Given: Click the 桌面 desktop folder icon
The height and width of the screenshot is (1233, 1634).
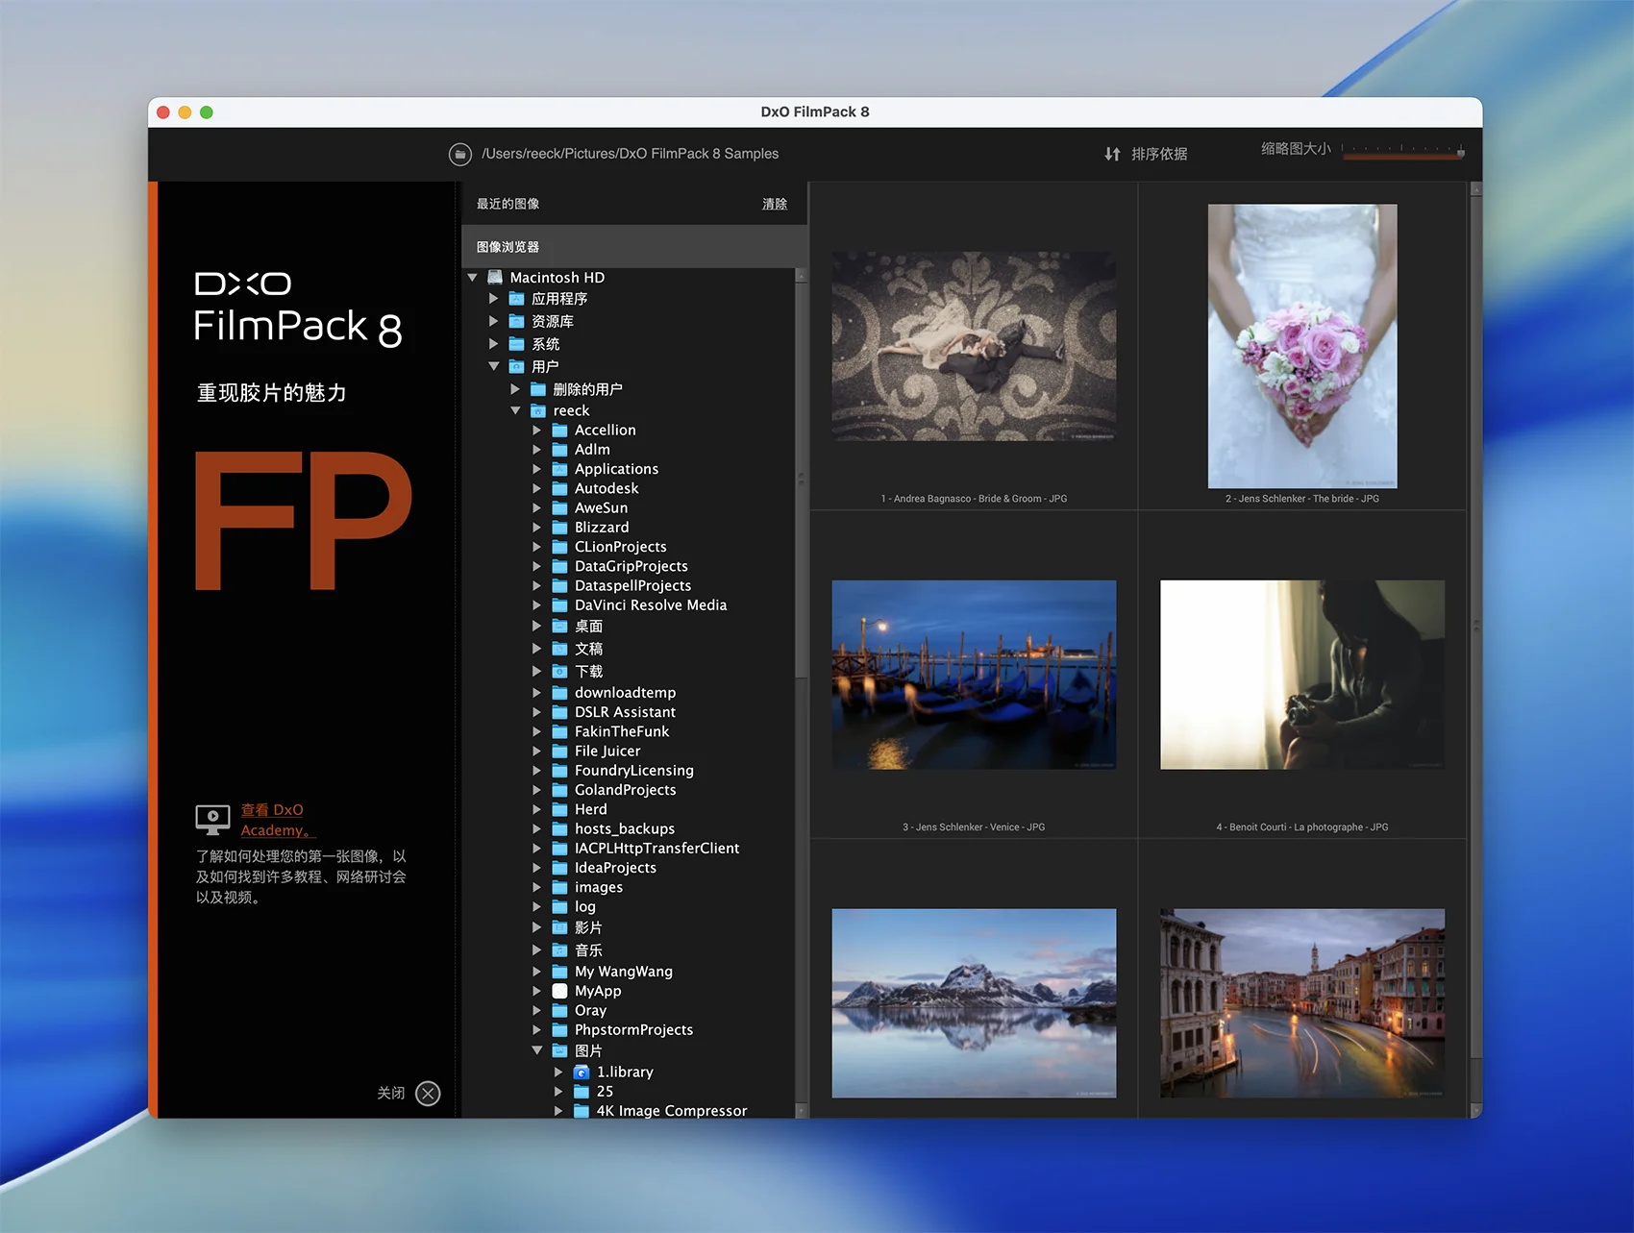Looking at the screenshot, I should 560,626.
